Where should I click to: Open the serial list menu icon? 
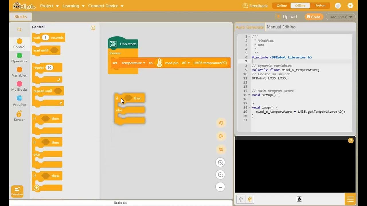350,199
